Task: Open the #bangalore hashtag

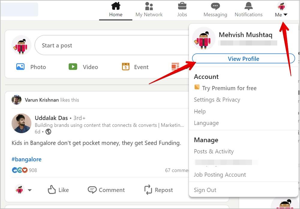Action: [27, 159]
